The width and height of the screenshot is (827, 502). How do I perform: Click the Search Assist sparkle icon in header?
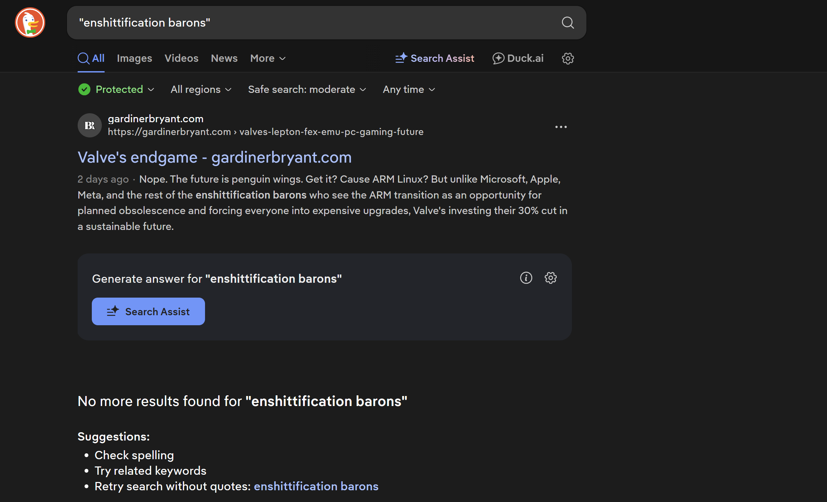[400, 58]
